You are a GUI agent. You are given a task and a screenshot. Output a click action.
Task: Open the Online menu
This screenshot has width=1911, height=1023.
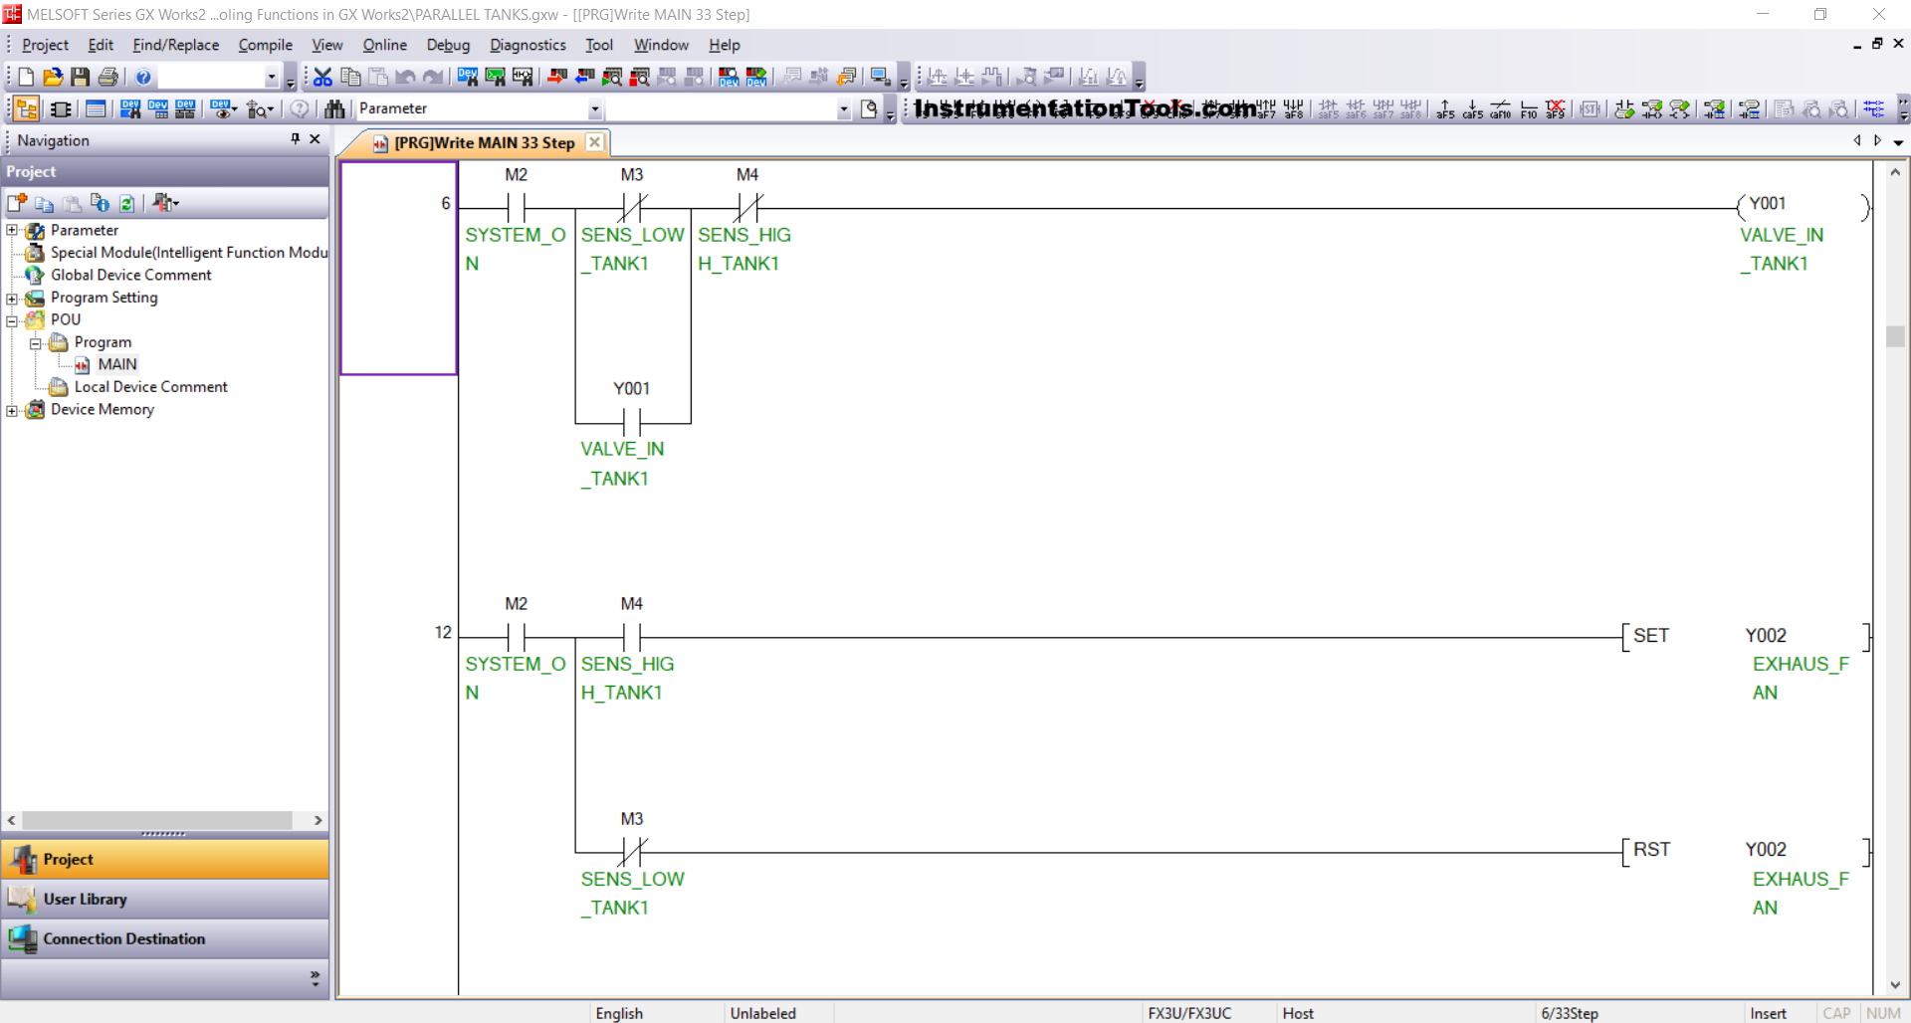click(384, 45)
